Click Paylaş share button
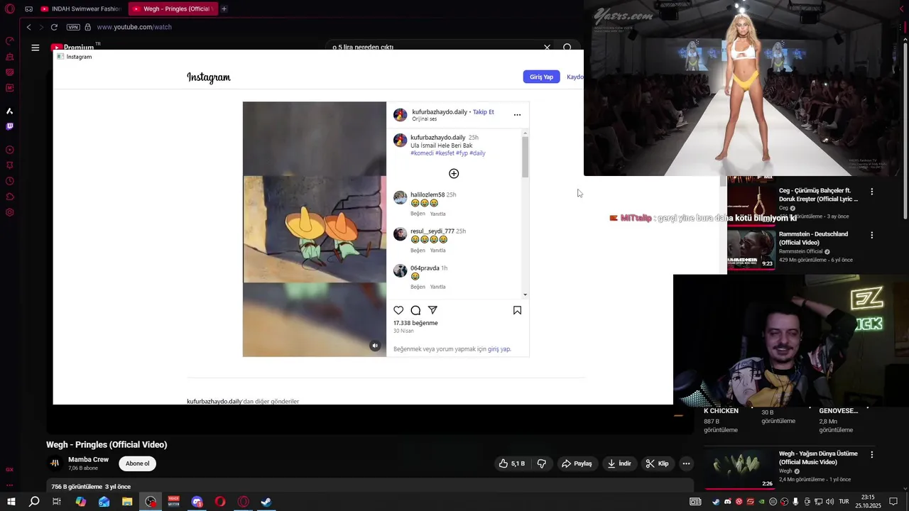 577,463
